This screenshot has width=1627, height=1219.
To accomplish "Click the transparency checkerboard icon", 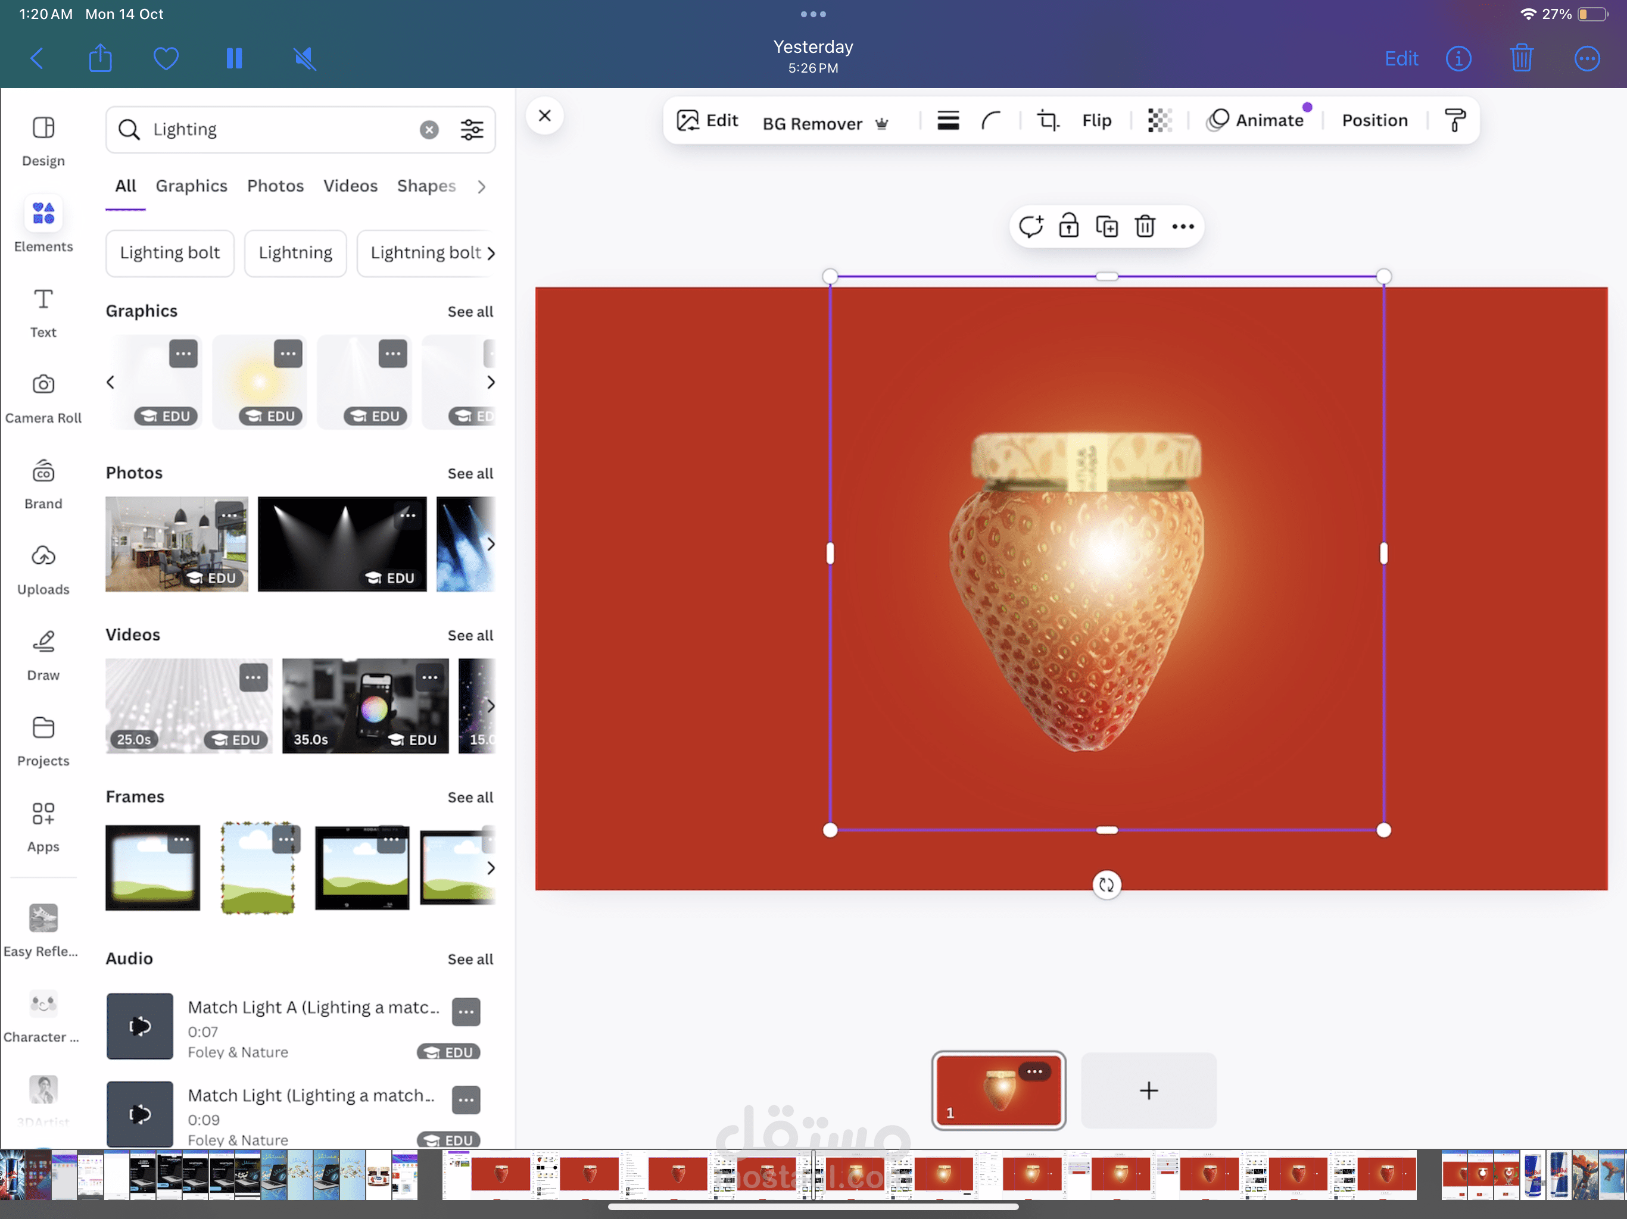I will pyautogui.click(x=1159, y=121).
